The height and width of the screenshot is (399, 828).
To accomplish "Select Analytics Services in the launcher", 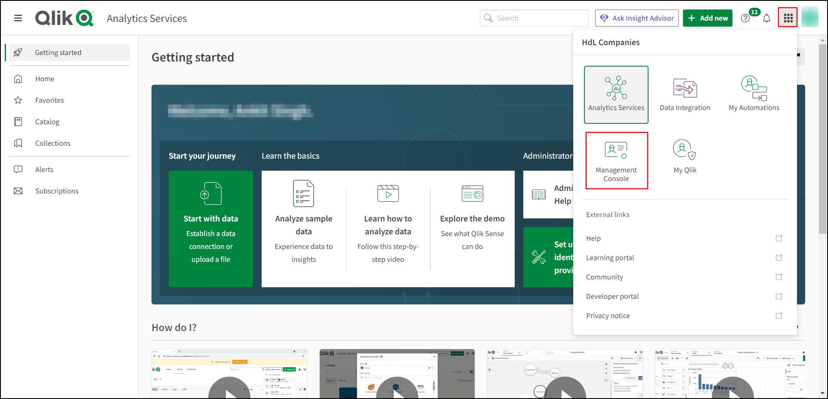I will pos(616,95).
